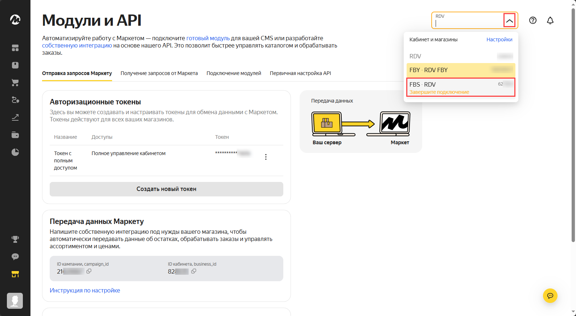Open the sidebar chat messages icon

tap(15, 257)
